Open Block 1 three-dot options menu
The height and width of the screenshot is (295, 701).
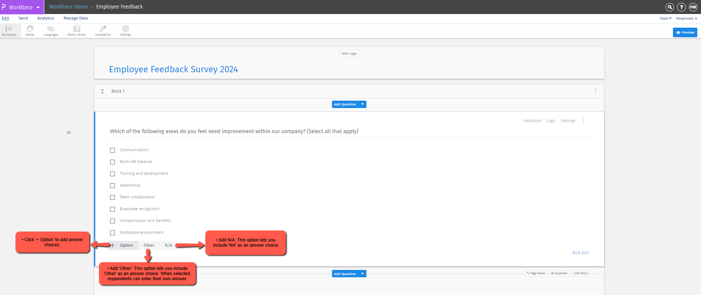tap(595, 91)
